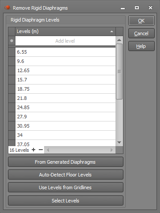The width and height of the screenshot is (160, 213).
Task: Click the minus icon to remove a level
Action: click(41, 150)
